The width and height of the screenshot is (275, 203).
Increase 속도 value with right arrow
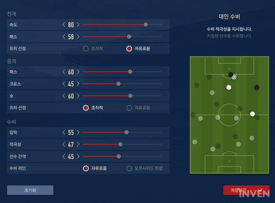[x=78, y=25]
